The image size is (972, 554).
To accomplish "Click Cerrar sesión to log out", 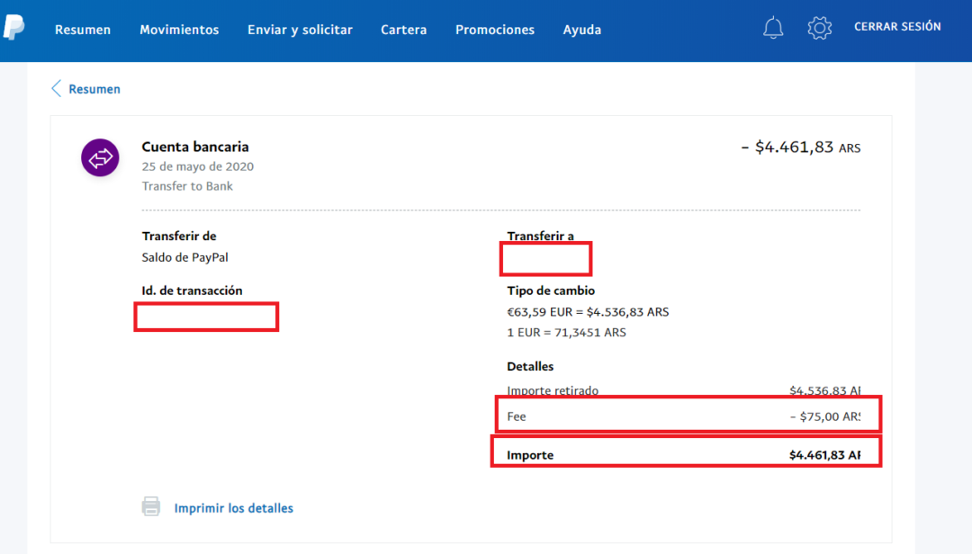I will click(x=897, y=27).
